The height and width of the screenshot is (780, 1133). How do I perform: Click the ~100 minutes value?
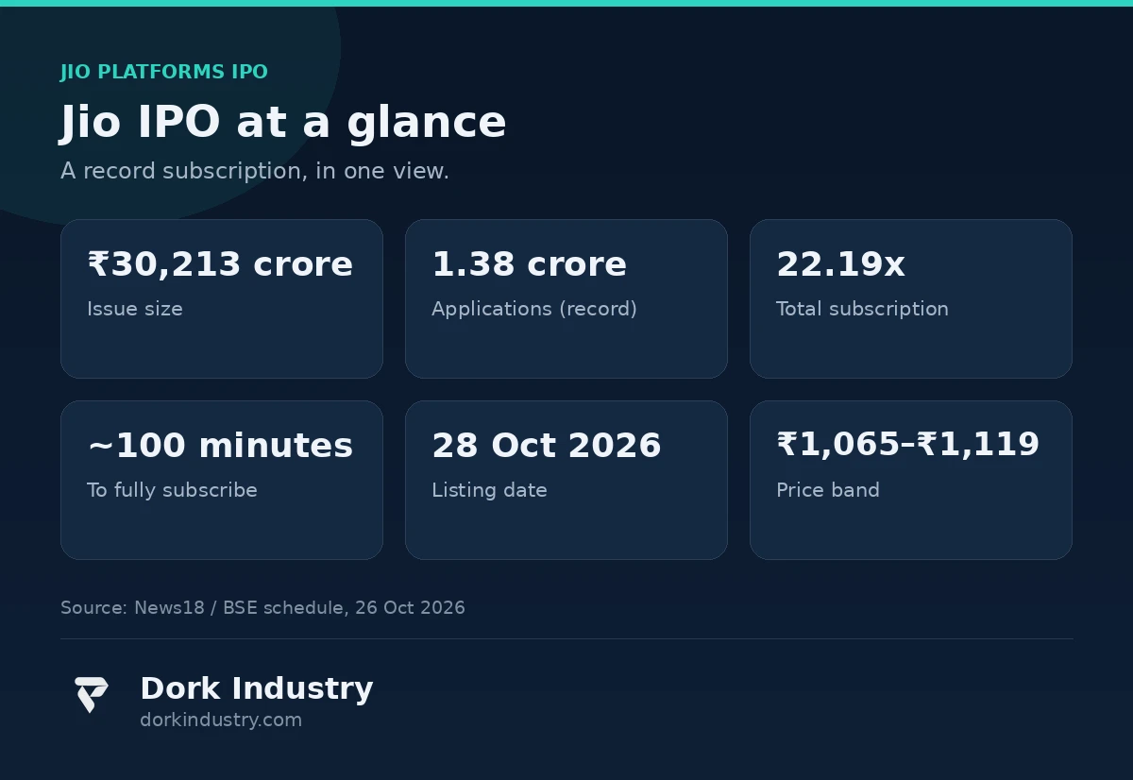point(220,446)
